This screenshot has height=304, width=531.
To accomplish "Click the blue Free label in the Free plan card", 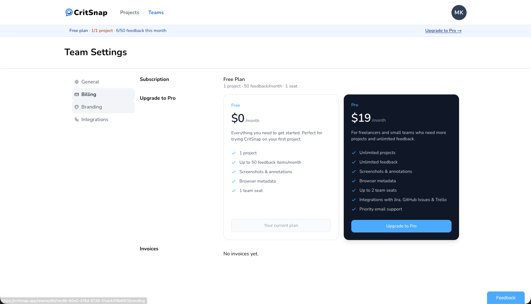I will [236, 105].
